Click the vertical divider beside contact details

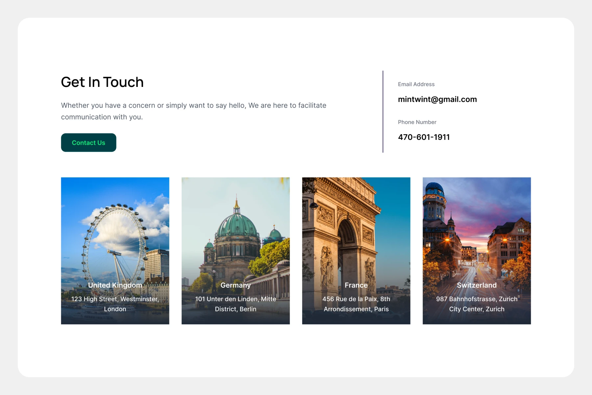[x=383, y=111]
